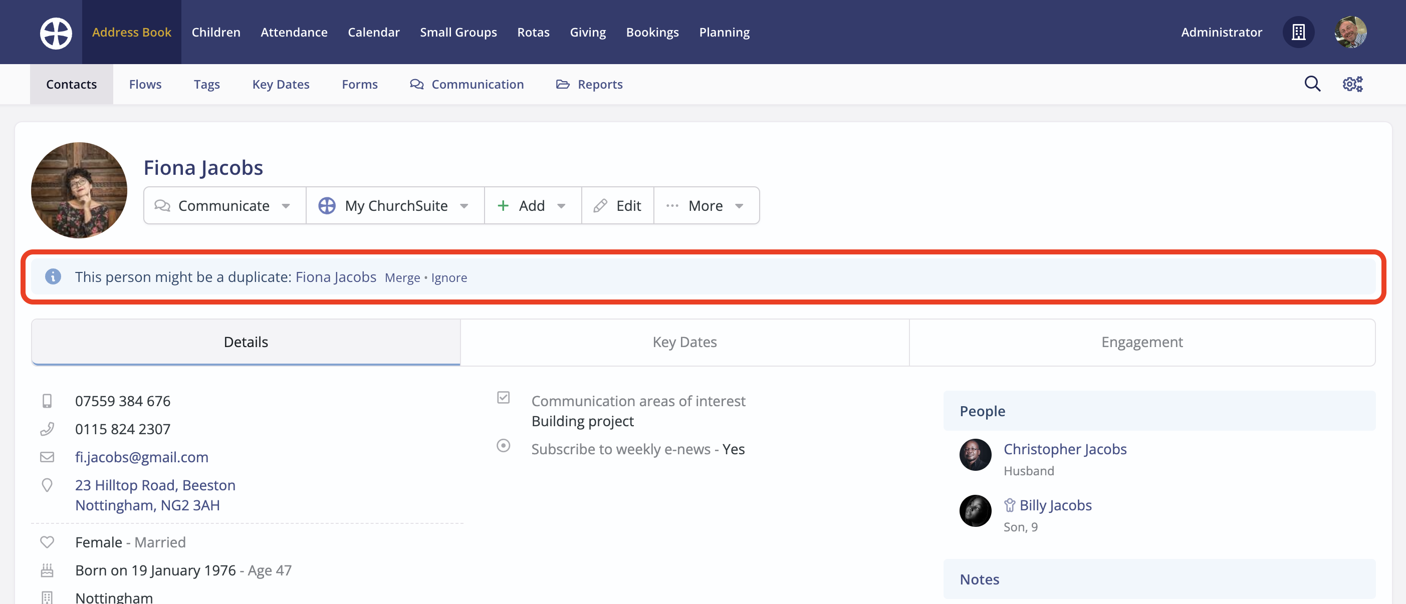1406x604 pixels.
Task: Click the email envelope icon
Action: pos(48,457)
